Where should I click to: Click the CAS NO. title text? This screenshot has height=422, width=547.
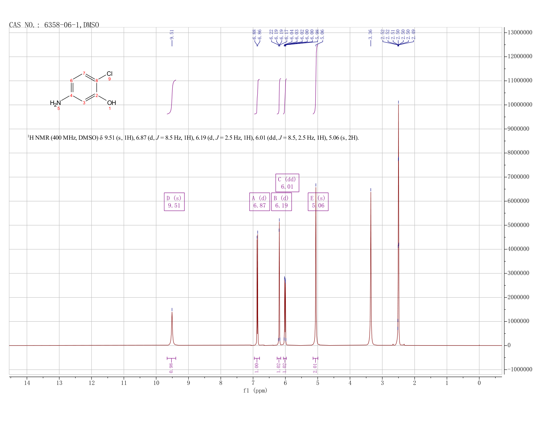[54, 25]
